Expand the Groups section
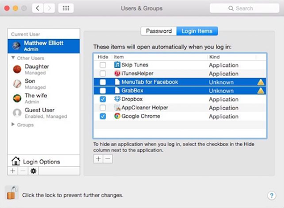Screen dimensions: 284x208 click(13, 124)
